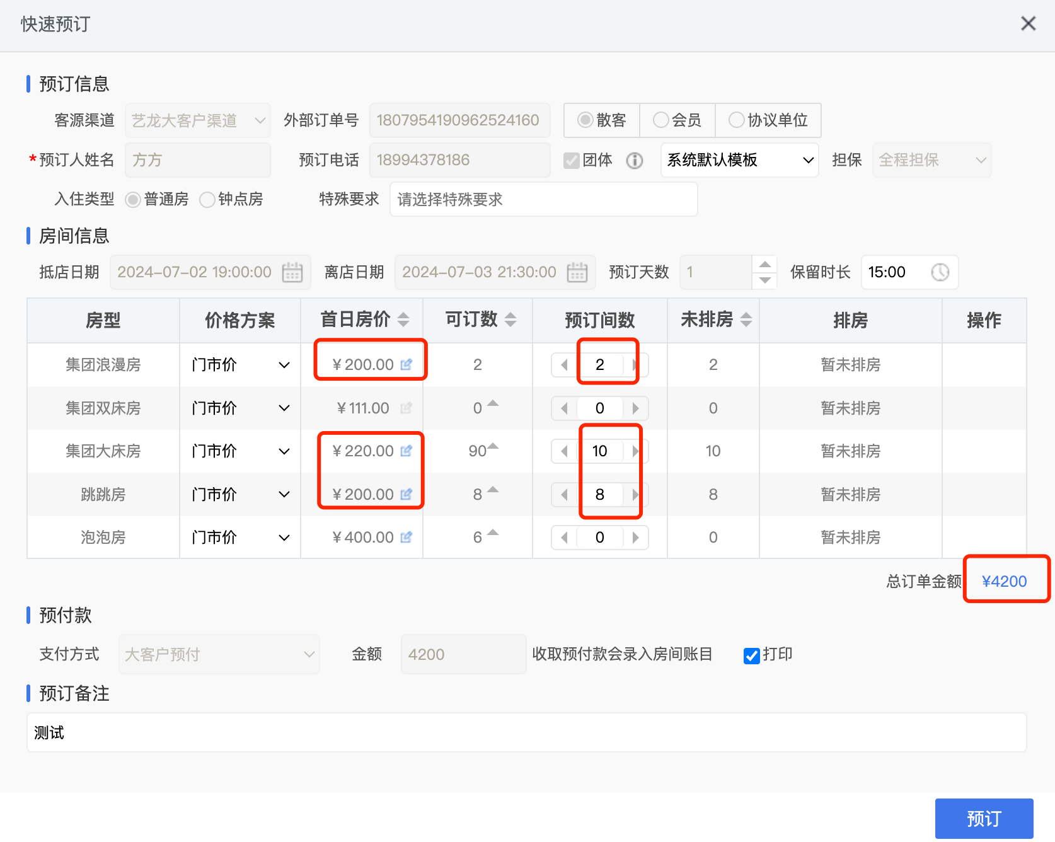Decrease 预订间数 for 跳跳房
This screenshot has width=1055, height=842.
(x=564, y=494)
